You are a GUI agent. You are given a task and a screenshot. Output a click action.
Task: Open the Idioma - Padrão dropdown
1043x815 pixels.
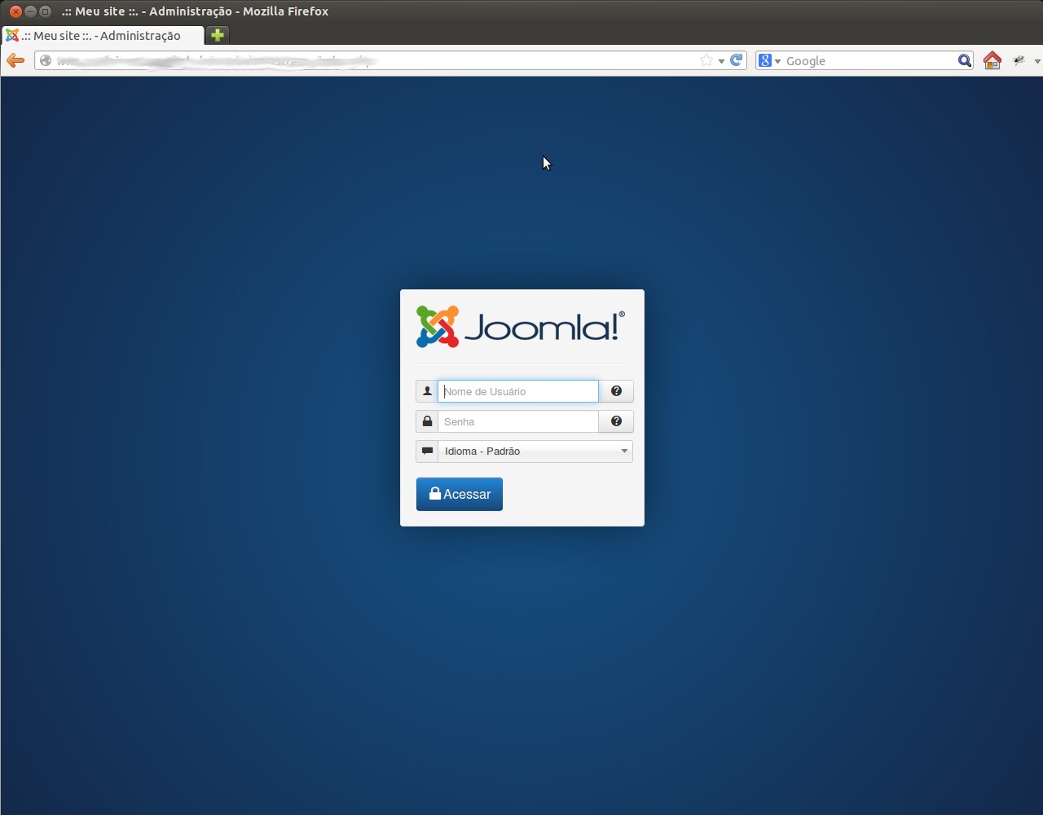535,451
